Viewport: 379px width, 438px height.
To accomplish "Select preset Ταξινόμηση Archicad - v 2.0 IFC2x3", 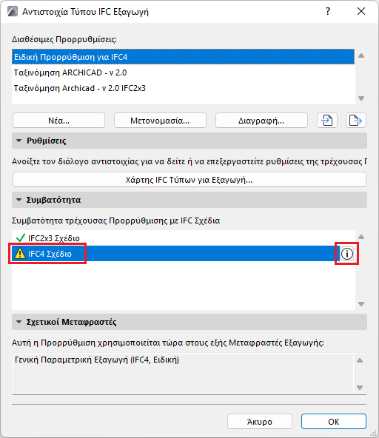I will point(183,88).
